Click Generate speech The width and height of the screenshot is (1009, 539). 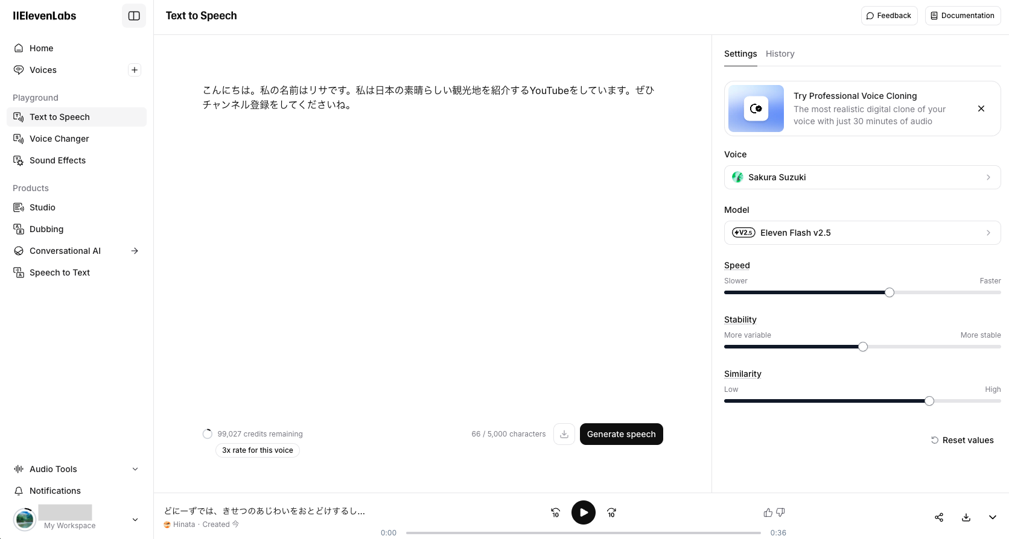(x=621, y=434)
